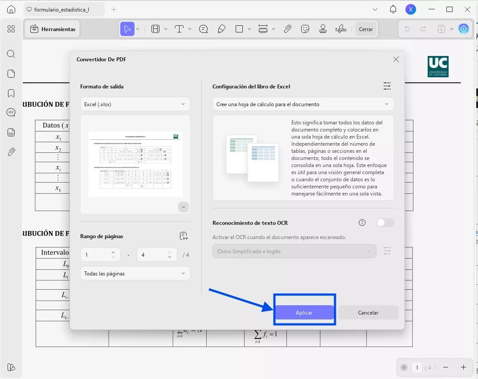Open Excel workbook advanced settings icon
This screenshot has width=478, height=379.
[387, 86]
